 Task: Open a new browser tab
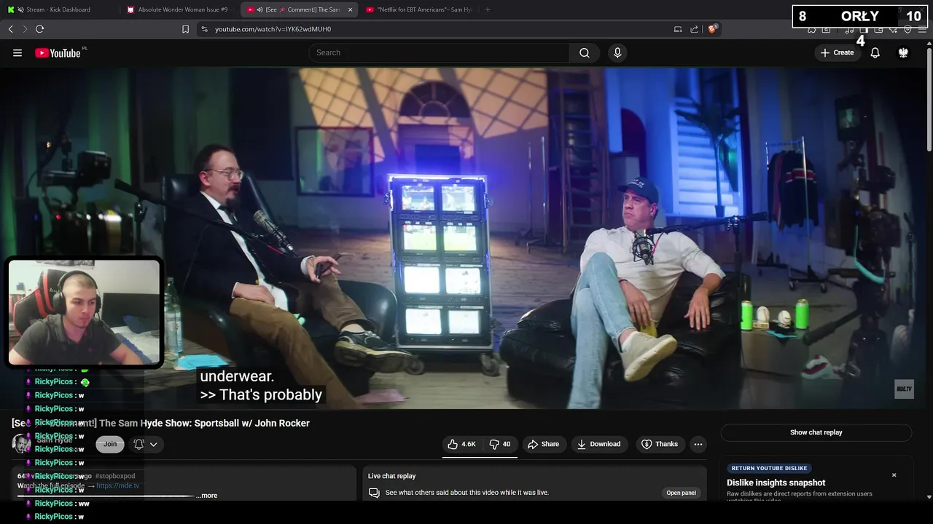488,9
